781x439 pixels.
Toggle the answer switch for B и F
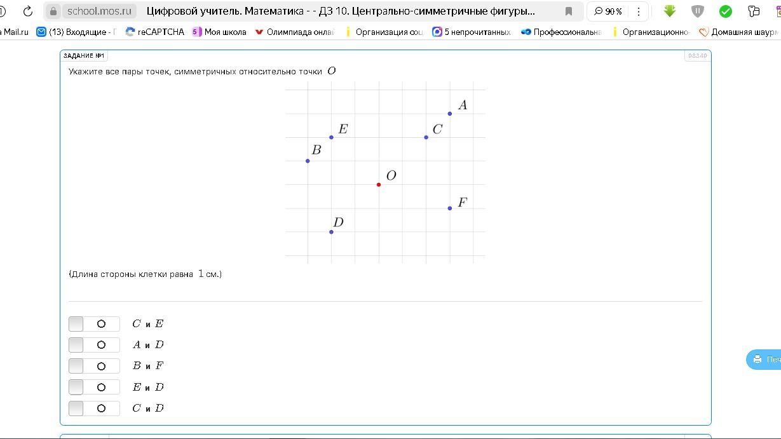tap(94, 366)
